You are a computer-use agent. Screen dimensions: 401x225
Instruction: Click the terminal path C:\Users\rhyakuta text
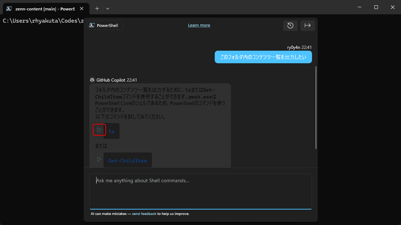(x=43, y=21)
